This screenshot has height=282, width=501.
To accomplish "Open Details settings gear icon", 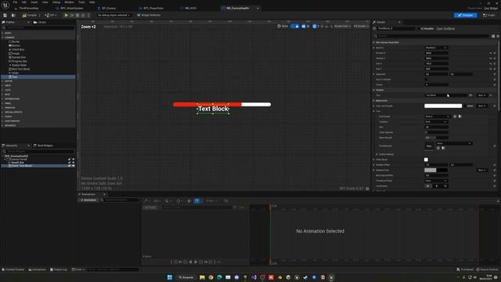I will tap(498, 36).
